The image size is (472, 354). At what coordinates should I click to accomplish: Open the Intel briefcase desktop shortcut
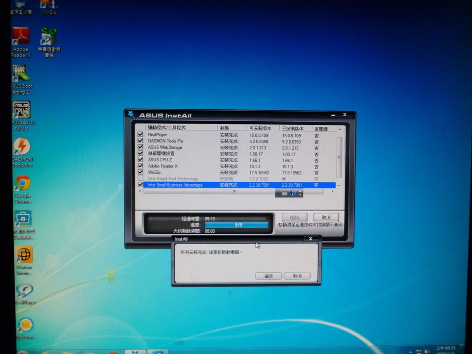pos(24,225)
